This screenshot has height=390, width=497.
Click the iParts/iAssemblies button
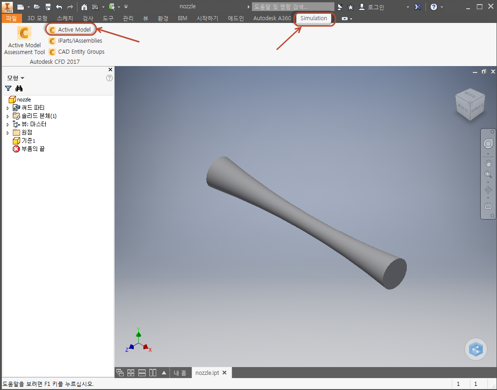coord(76,41)
